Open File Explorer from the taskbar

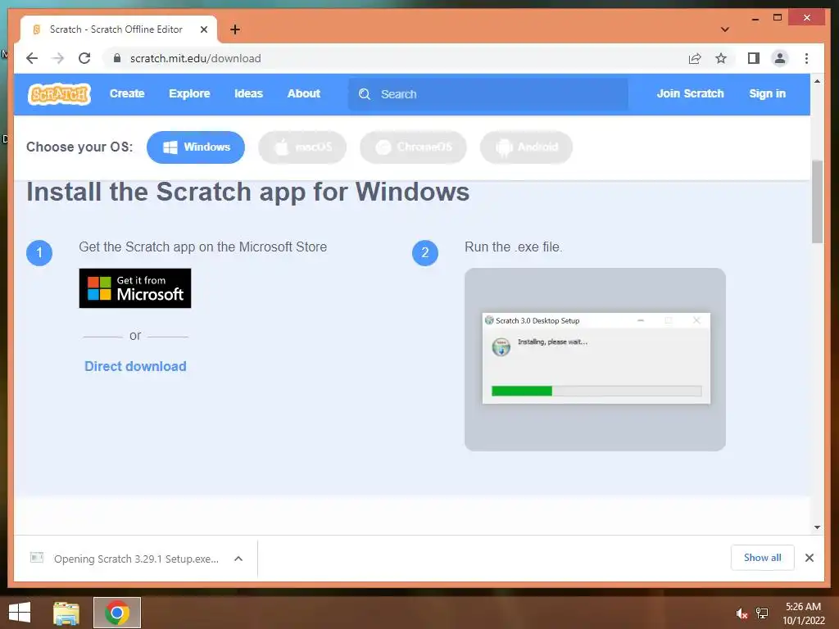point(66,613)
